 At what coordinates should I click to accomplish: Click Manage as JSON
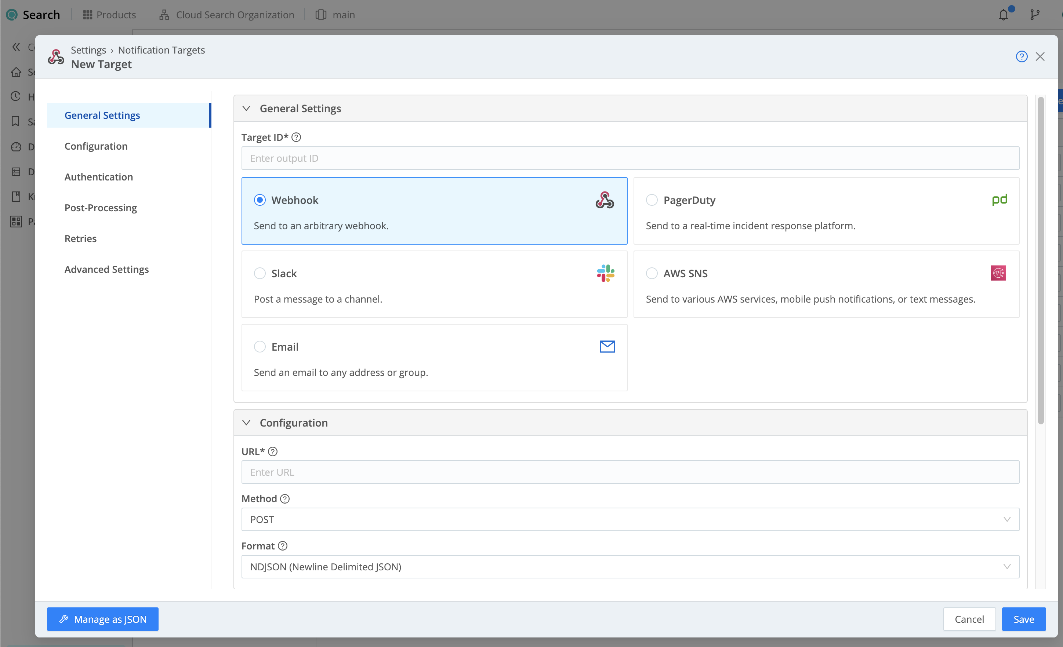102,619
